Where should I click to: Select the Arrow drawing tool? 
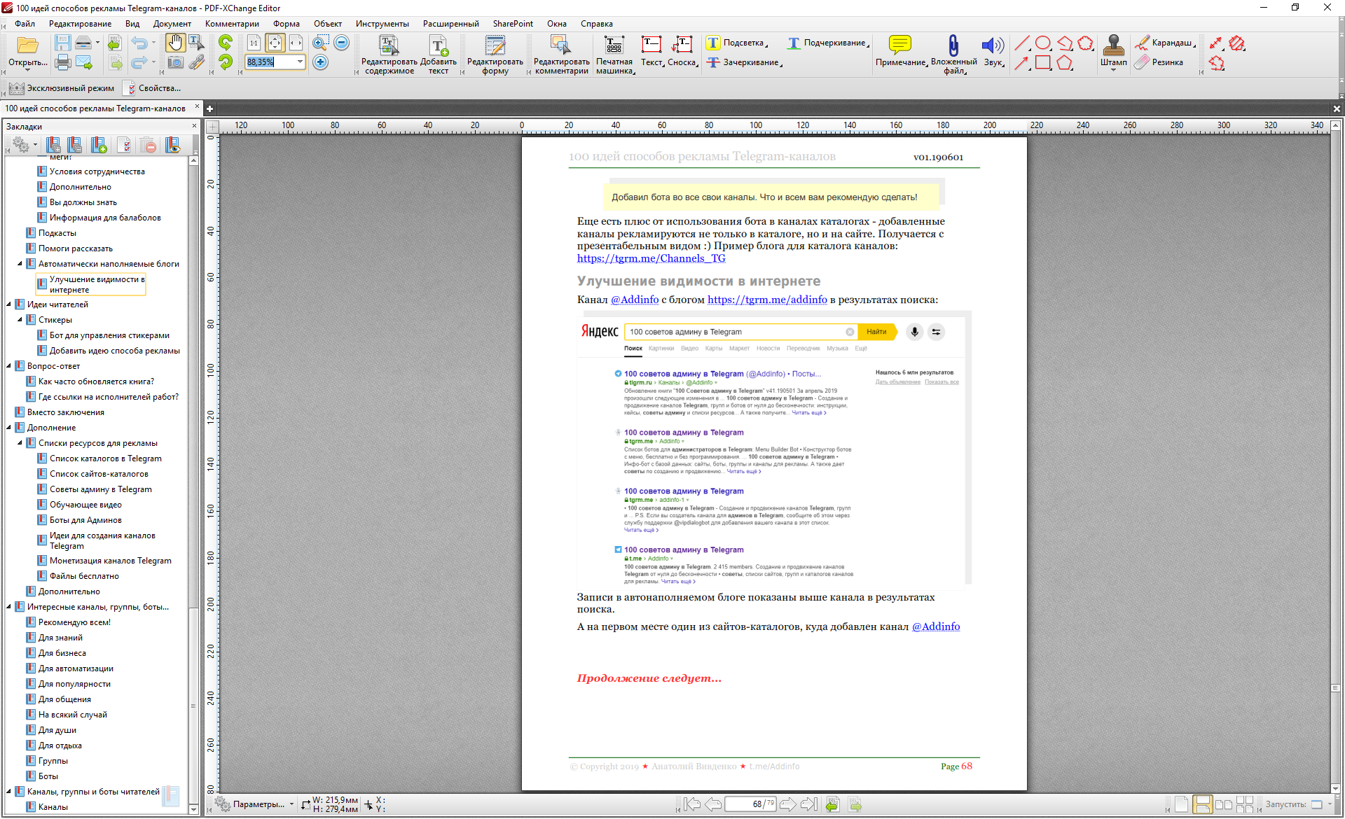click(1022, 63)
